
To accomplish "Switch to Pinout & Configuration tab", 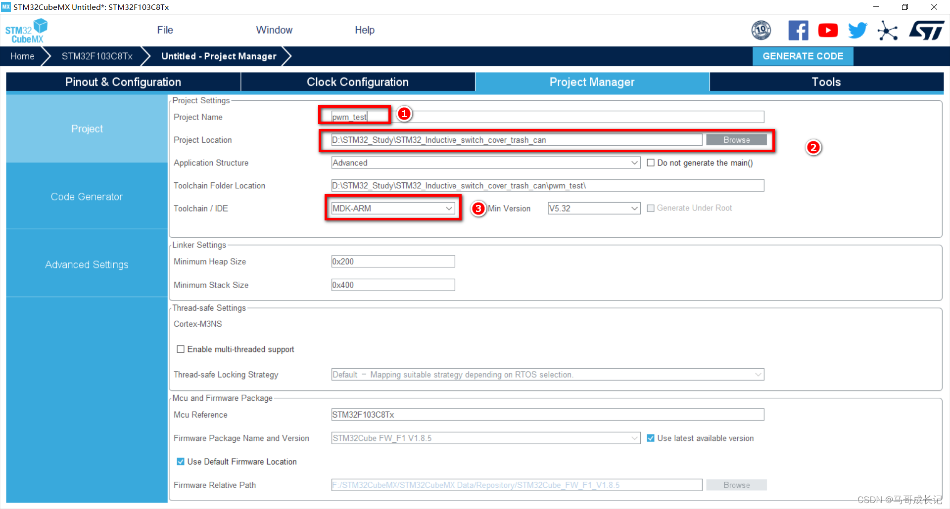I will [123, 82].
